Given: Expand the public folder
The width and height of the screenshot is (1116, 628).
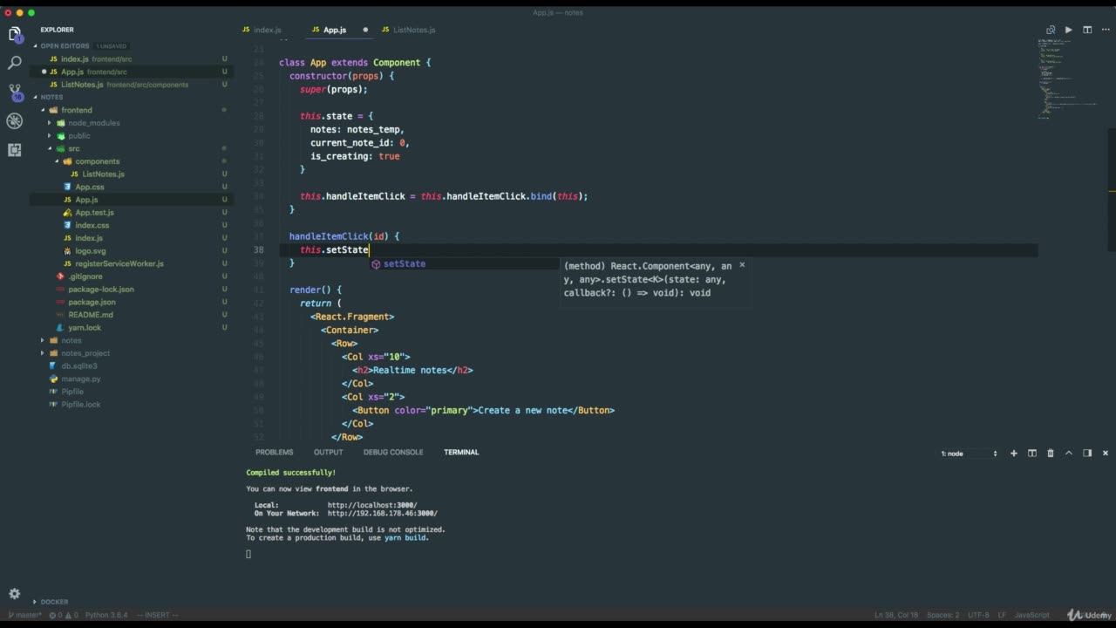Looking at the screenshot, I should [x=79, y=135].
